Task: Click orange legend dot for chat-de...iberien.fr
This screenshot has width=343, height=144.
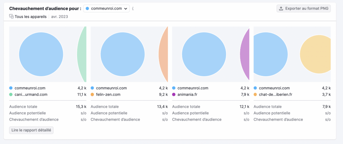Action: click(255, 95)
